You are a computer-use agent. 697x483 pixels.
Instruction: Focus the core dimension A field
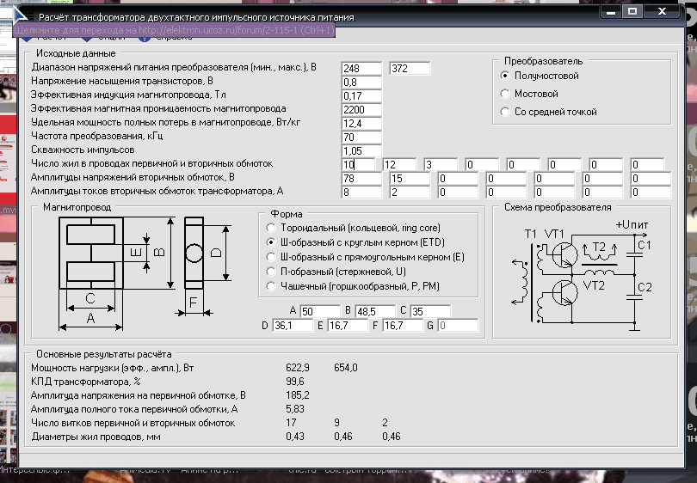pos(318,311)
